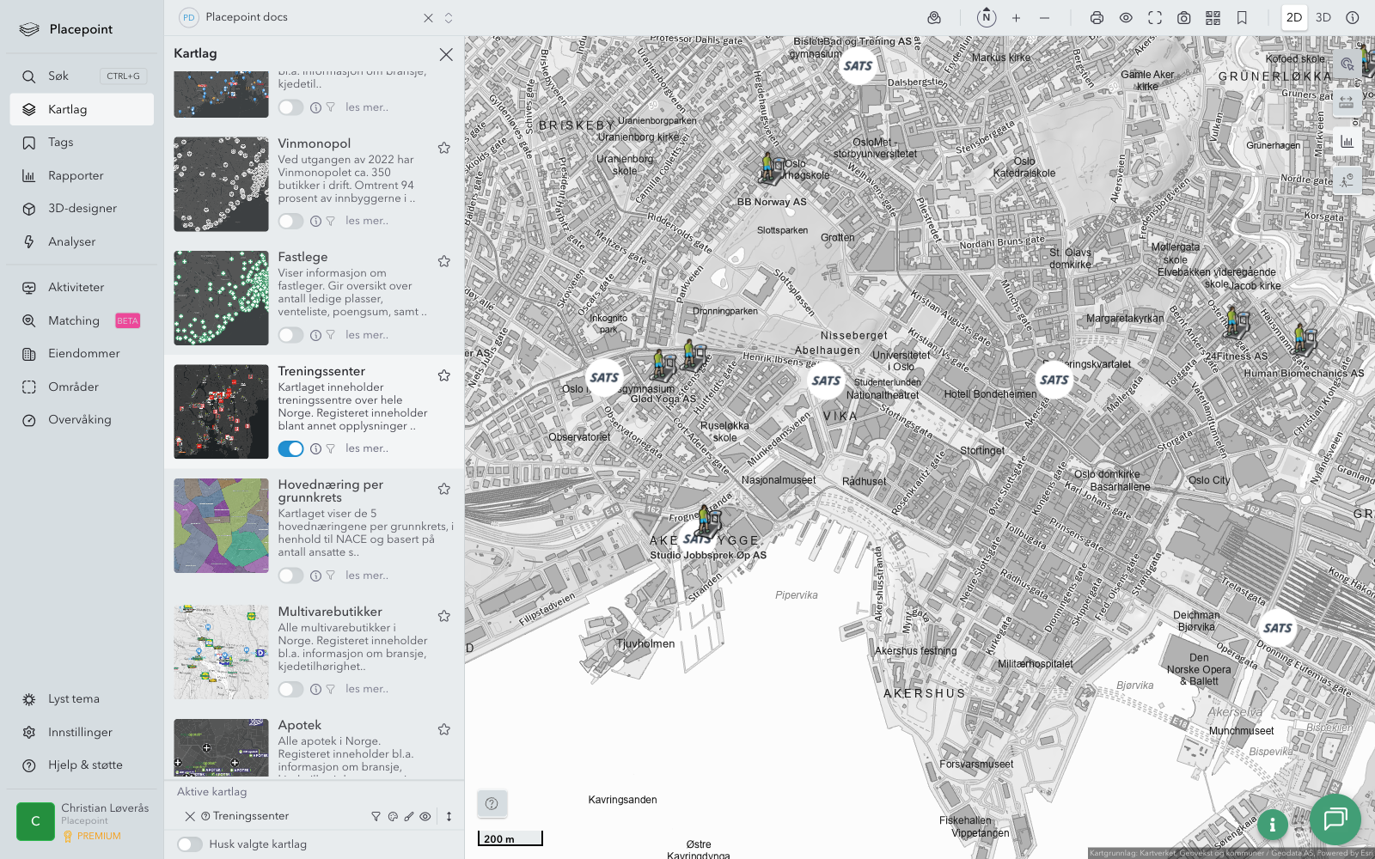Open palette styling for Treningssenter layer
This screenshot has height=859, width=1375.
point(393,817)
